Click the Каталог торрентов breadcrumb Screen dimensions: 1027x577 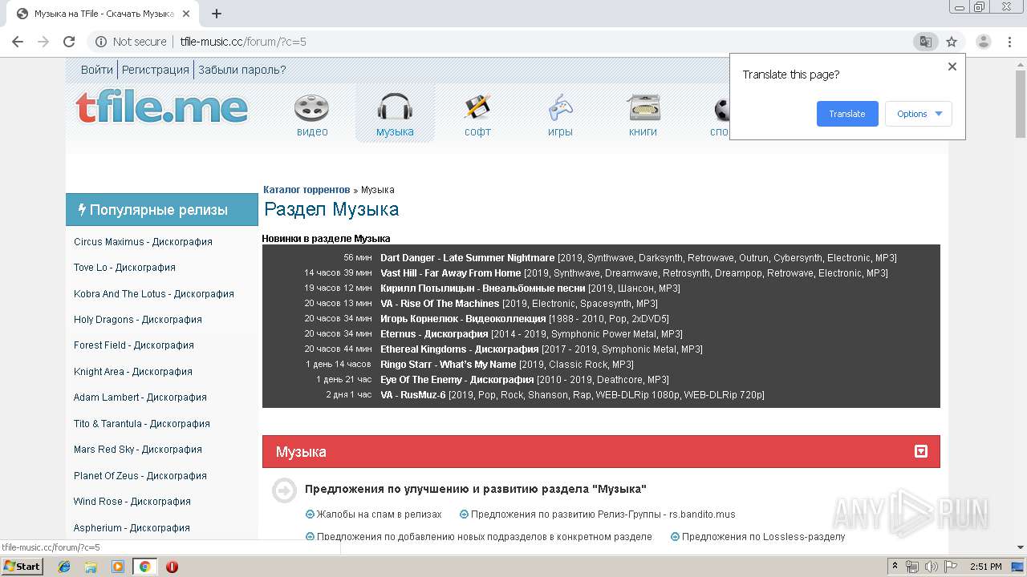click(306, 190)
